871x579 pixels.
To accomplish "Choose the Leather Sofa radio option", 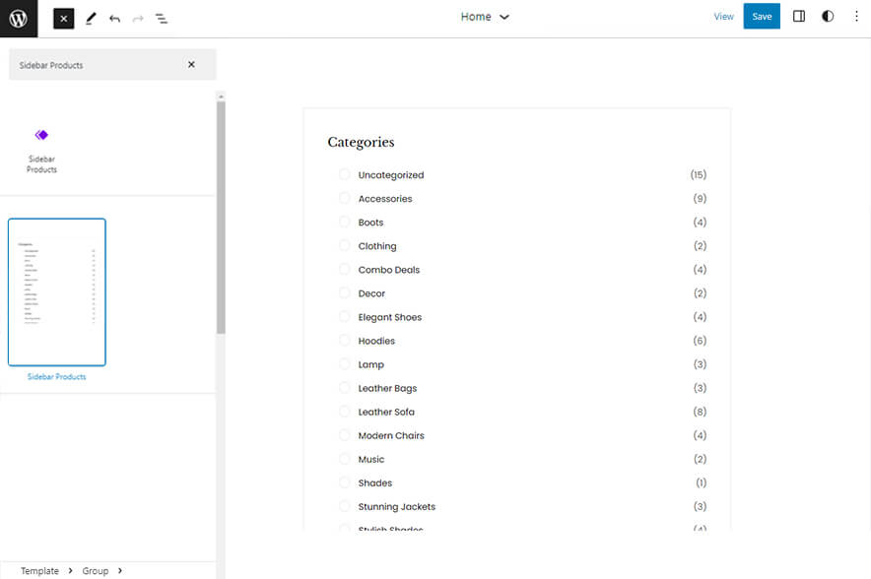I will pos(345,412).
